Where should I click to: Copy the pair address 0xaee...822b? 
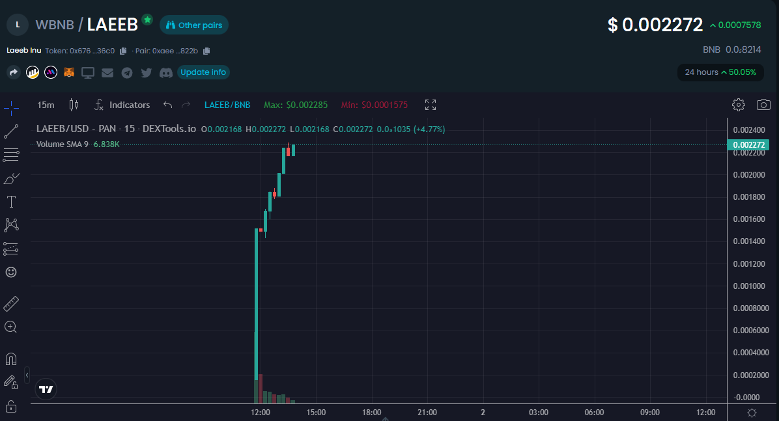(206, 51)
